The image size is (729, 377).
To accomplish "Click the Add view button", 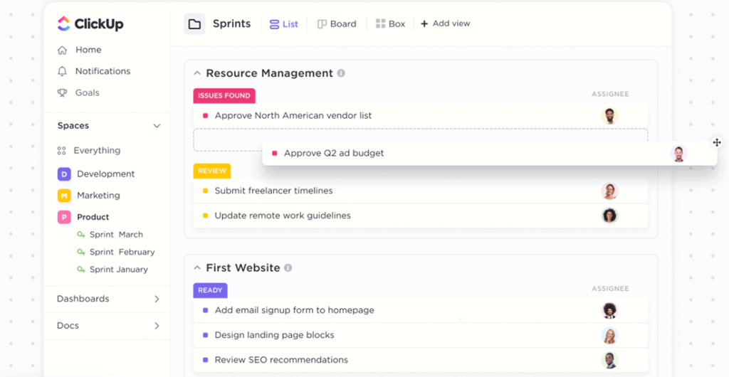I will tap(446, 23).
